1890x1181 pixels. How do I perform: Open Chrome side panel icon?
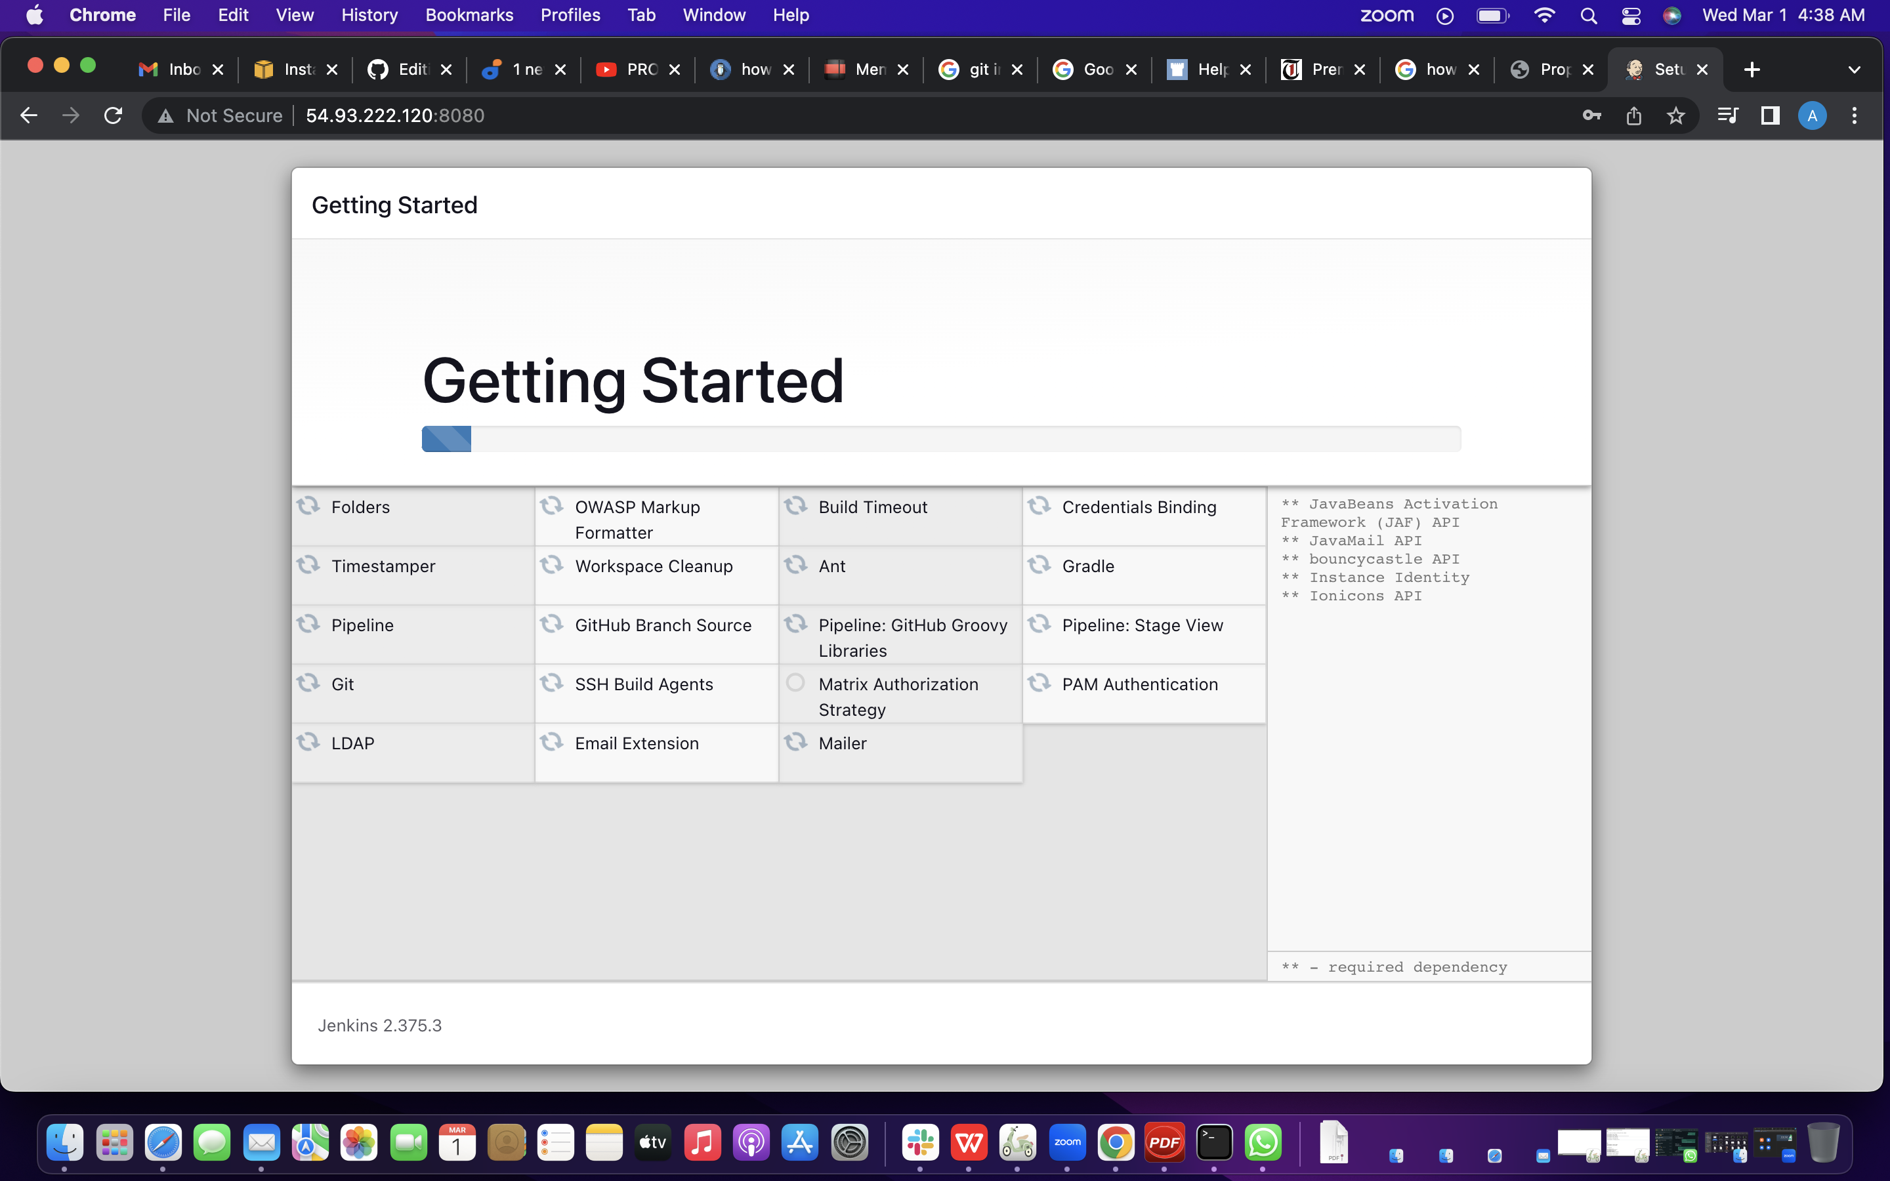tap(1770, 115)
